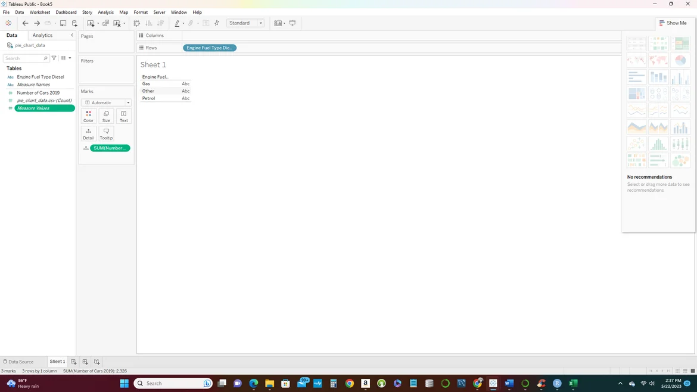Toggle the Show Me panel

(x=673, y=23)
